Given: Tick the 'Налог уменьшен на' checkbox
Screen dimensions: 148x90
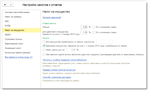Looking at the screenshot, I should pos(44,50).
